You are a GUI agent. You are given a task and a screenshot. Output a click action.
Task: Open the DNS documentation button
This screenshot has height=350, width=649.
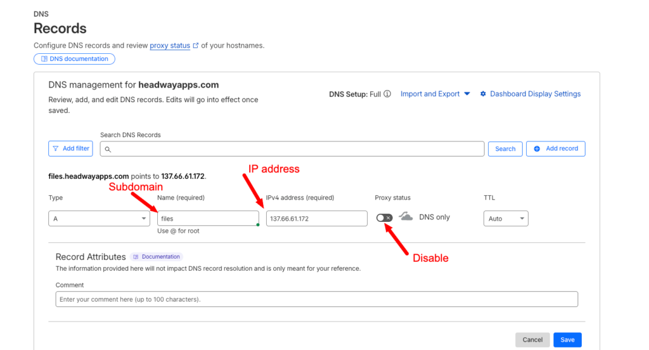pos(75,59)
